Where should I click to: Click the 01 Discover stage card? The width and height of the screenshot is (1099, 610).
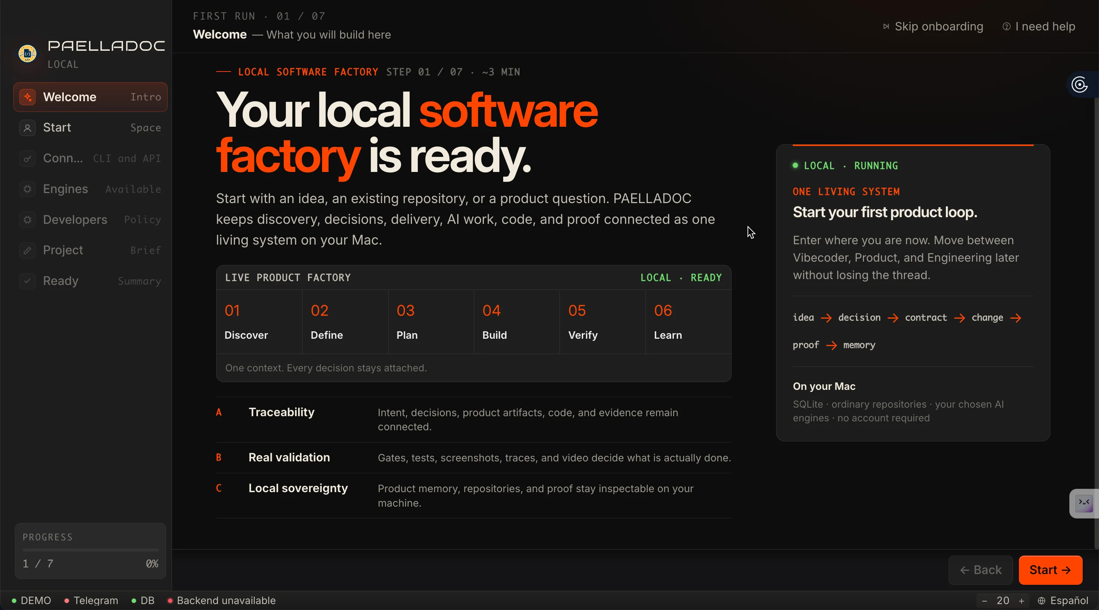coord(260,322)
